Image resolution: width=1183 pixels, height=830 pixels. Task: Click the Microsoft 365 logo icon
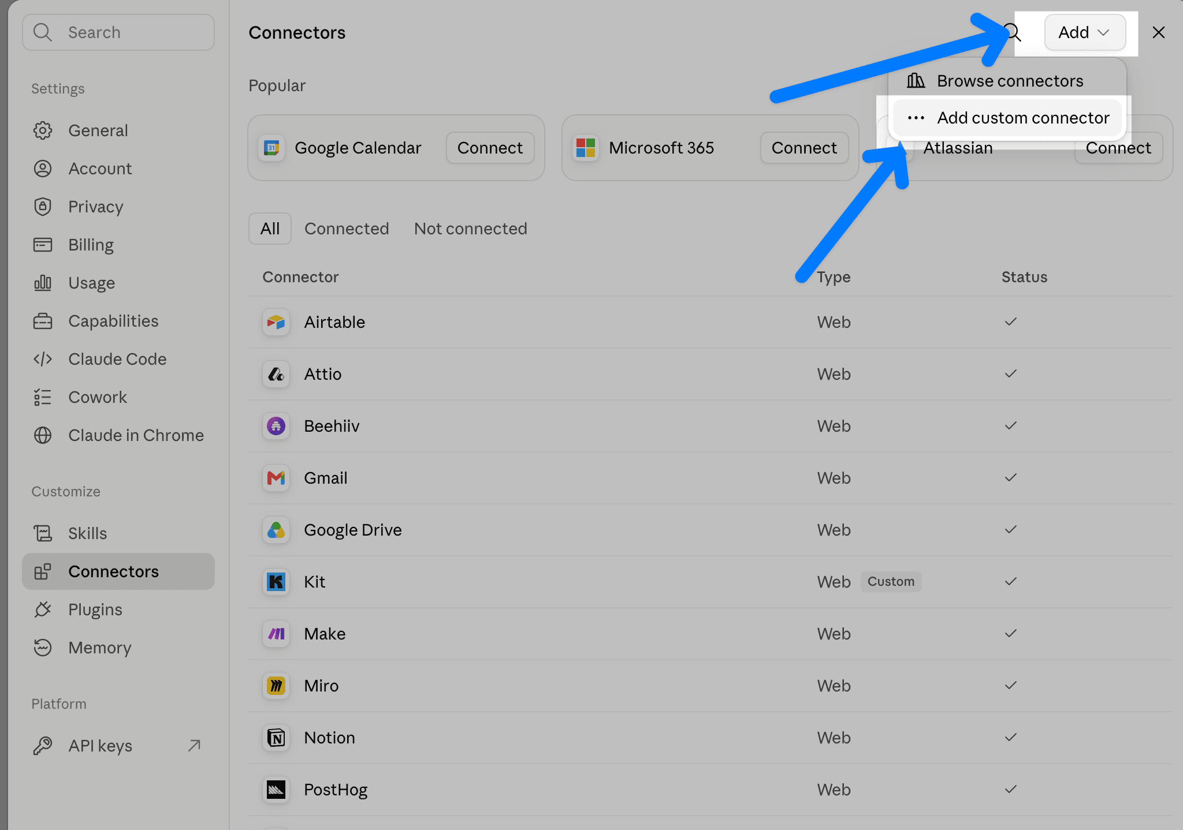[x=586, y=148]
